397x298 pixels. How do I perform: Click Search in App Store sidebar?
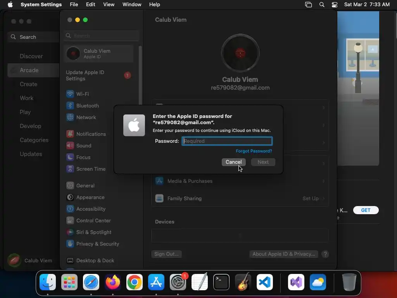(33, 37)
